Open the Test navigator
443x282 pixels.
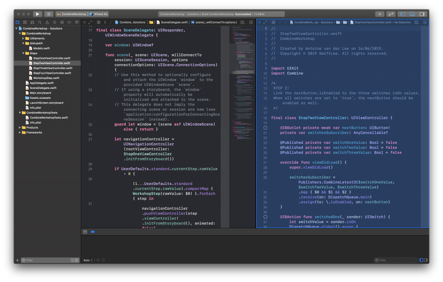tap(55, 22)
